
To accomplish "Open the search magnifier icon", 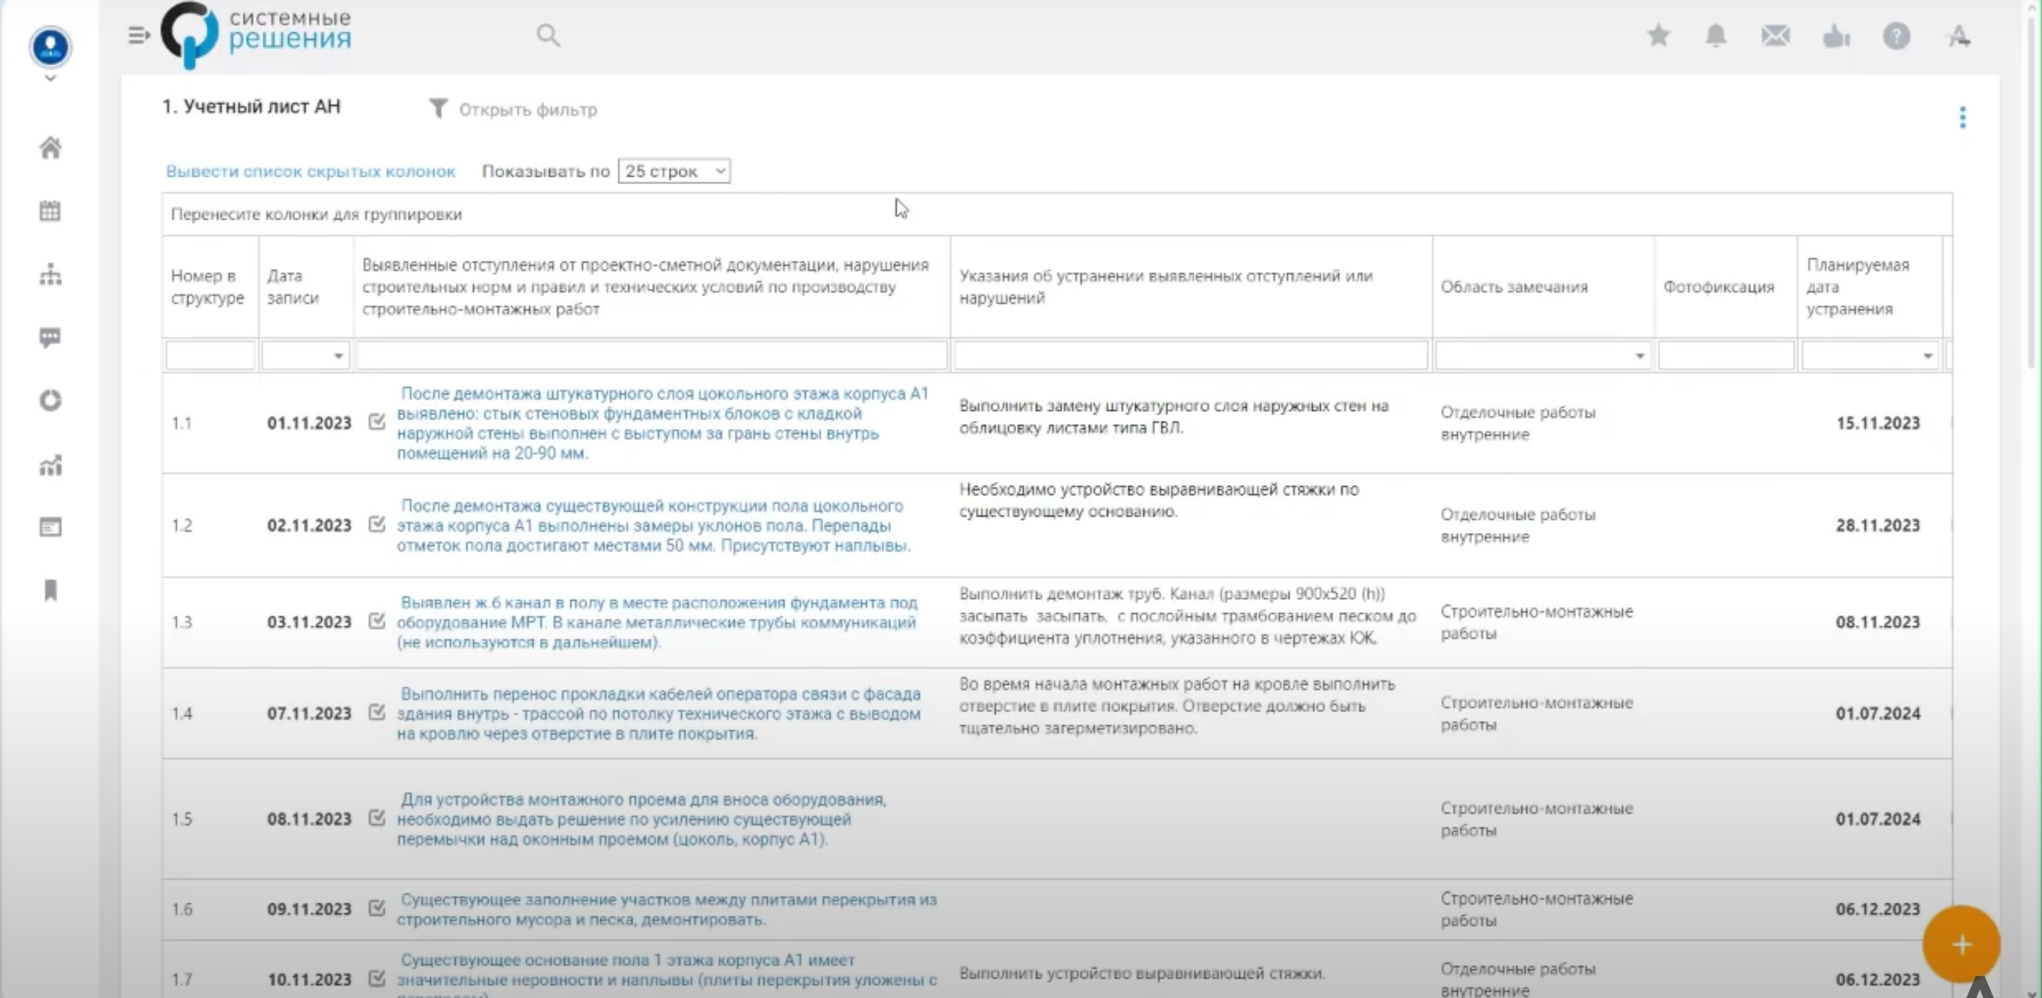I will pos(548,36).
